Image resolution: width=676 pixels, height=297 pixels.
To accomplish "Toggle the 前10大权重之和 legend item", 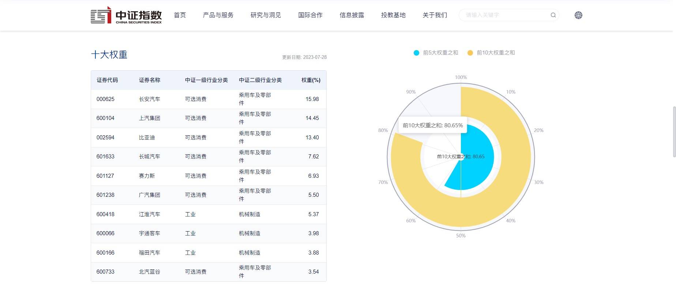I will pos(491,53).
